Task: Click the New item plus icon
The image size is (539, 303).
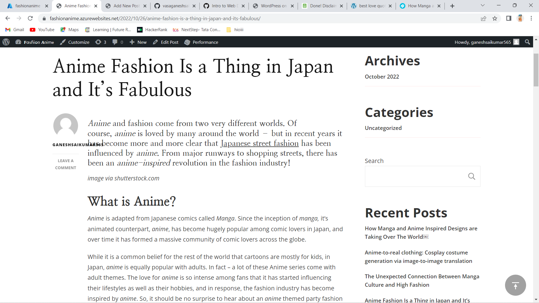Action: pyautogui.click(x=132, y=42)
